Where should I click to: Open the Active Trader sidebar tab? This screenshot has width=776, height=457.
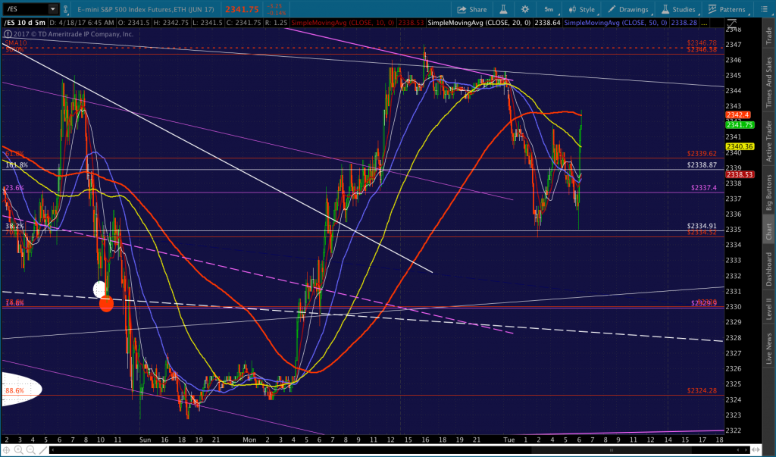coord(769,141)
